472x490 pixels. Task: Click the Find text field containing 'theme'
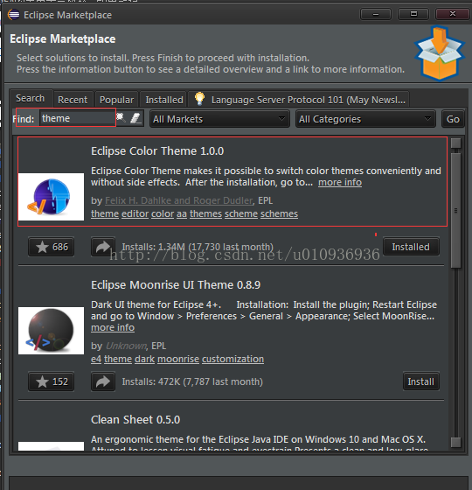[78, 118]
